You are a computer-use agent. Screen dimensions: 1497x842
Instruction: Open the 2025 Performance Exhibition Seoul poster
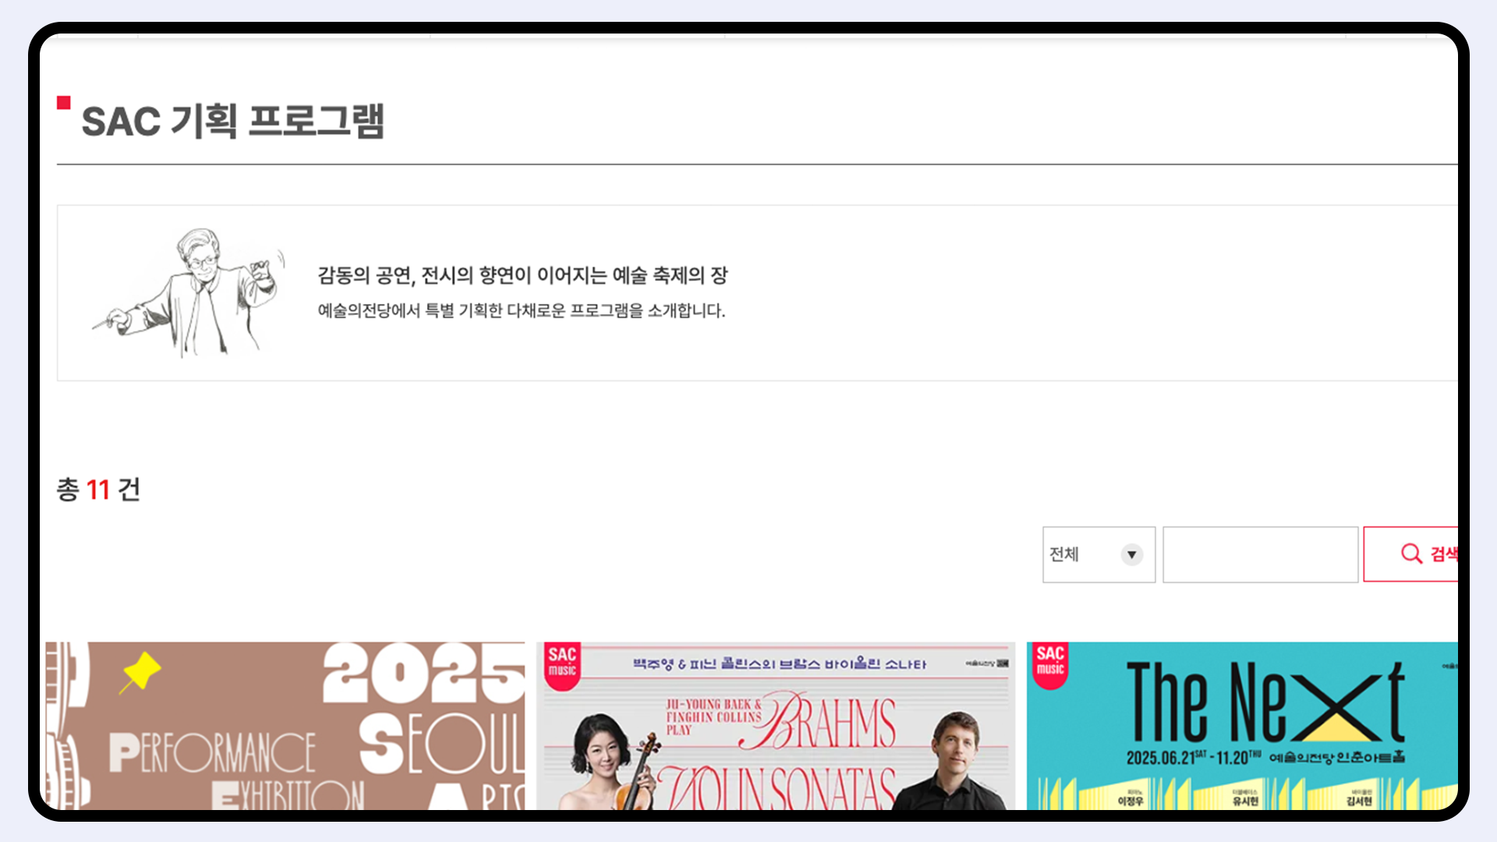coord(285,726)
